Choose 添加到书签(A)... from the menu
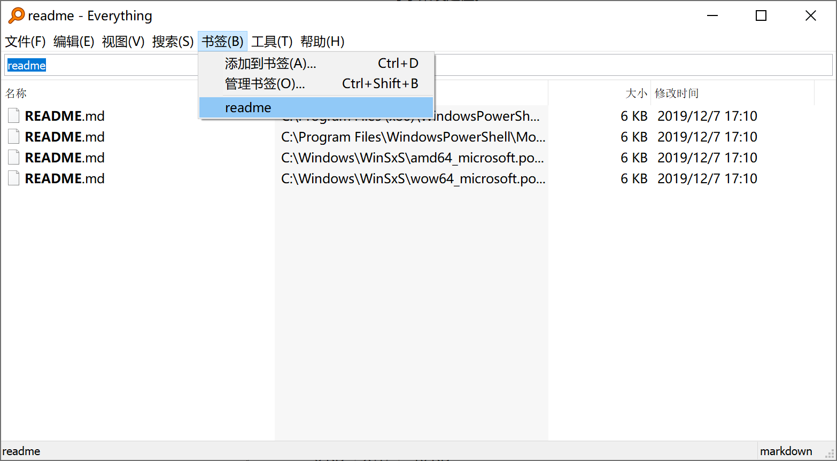 (316, 64)
